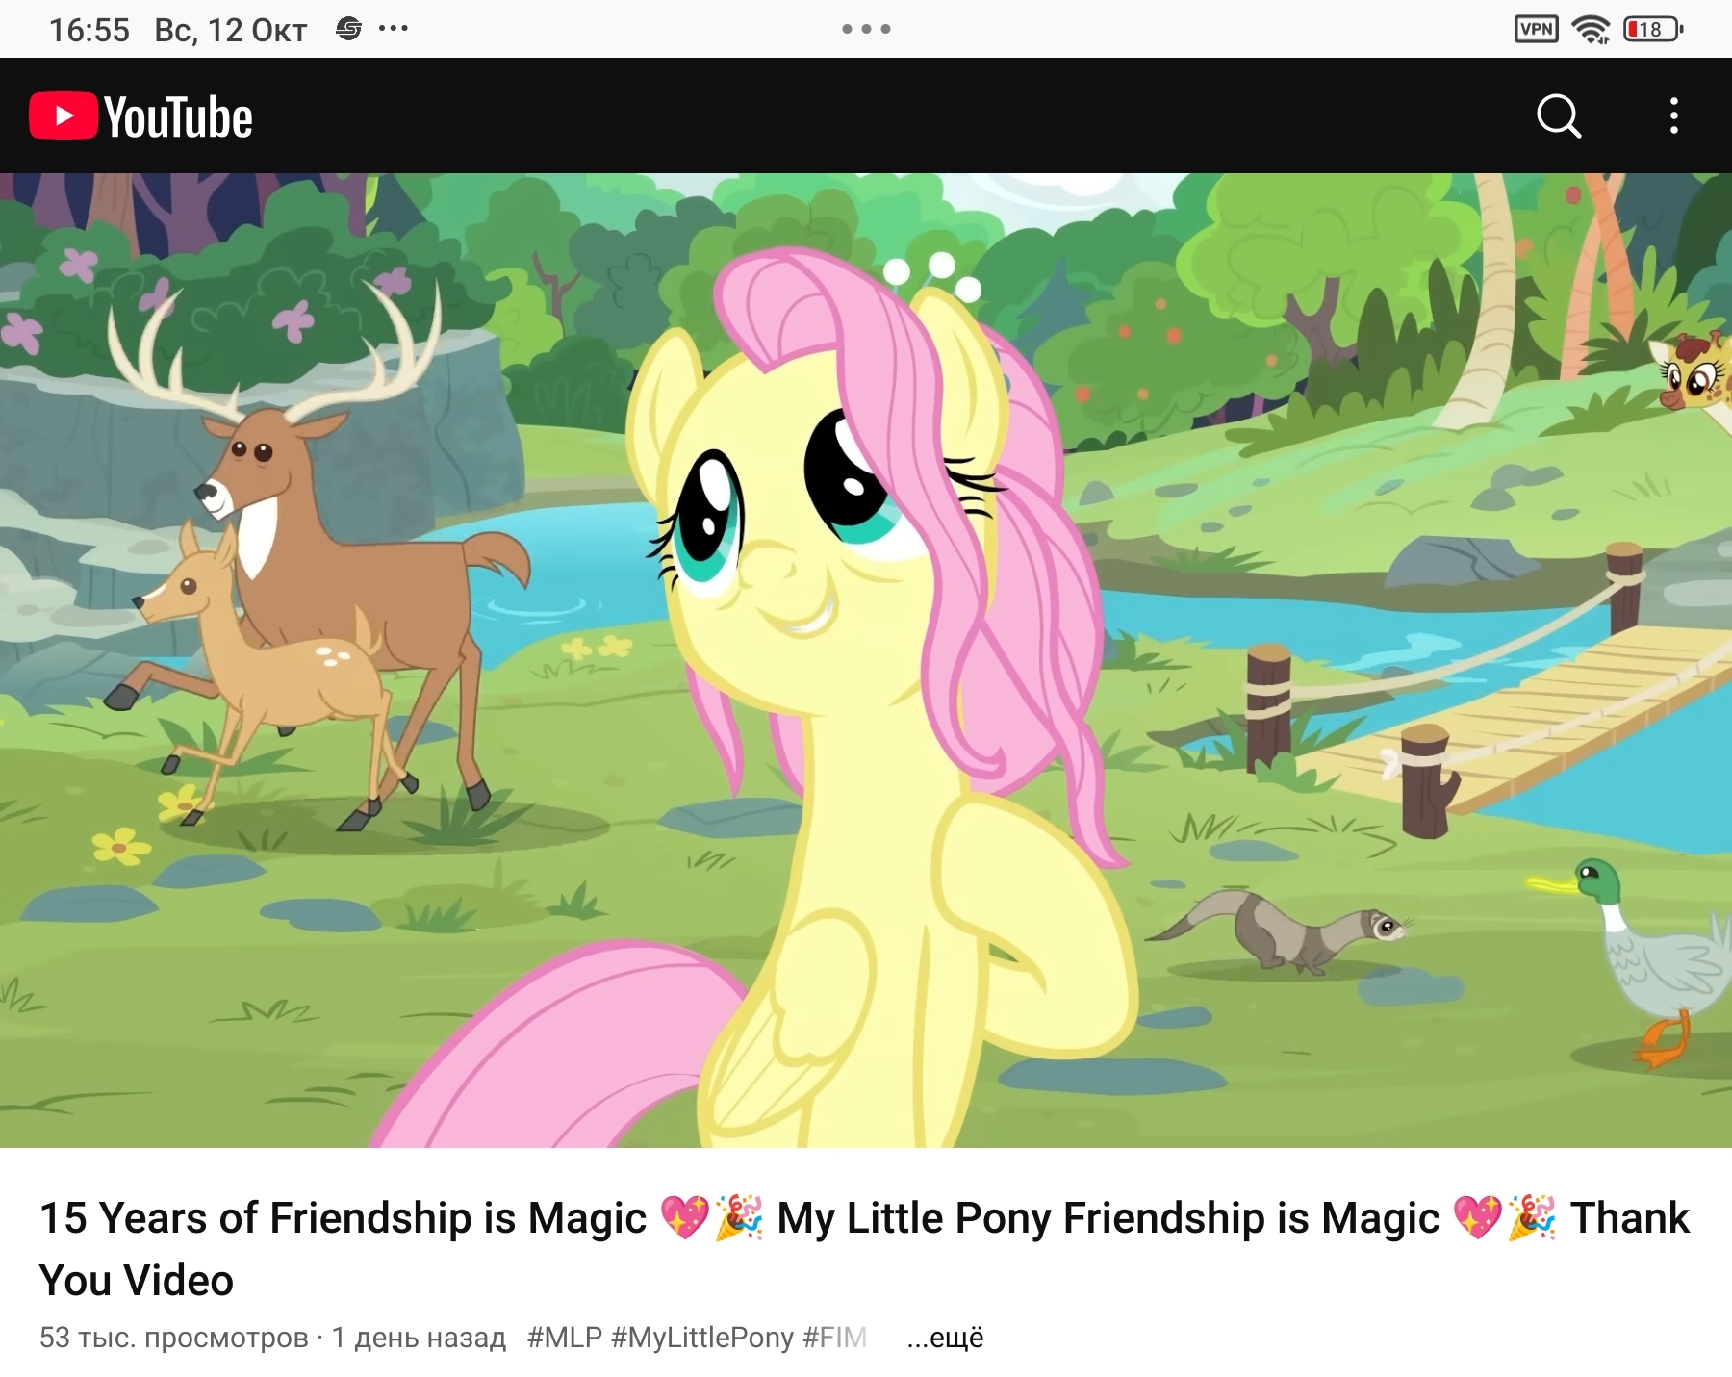Open the #FIM hashtag link

(x=835, y=1338)
